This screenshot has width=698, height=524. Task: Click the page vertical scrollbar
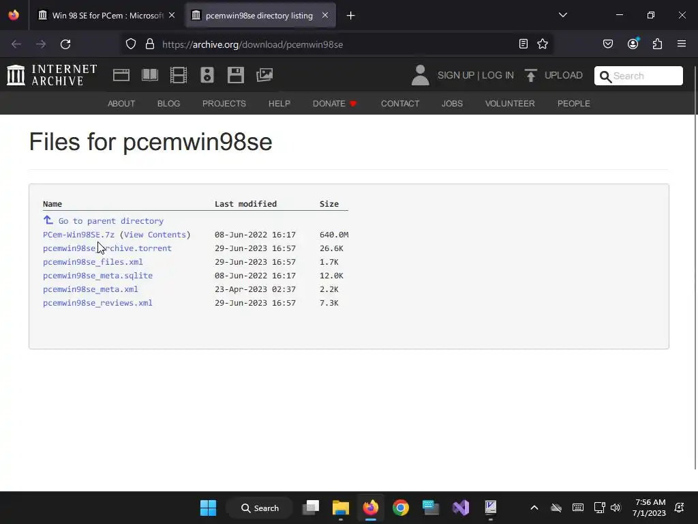pos(695,267)
